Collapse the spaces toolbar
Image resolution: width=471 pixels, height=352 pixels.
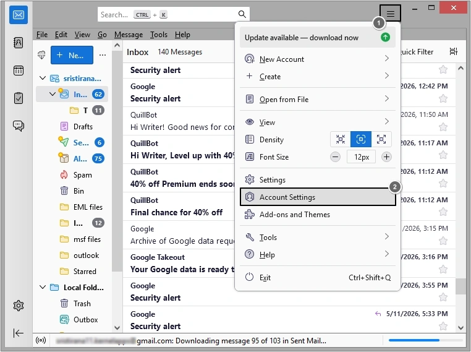click(x=19, y=333)
